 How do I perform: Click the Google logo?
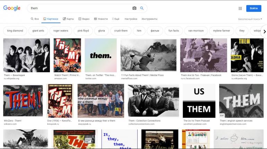coord(12,8)
